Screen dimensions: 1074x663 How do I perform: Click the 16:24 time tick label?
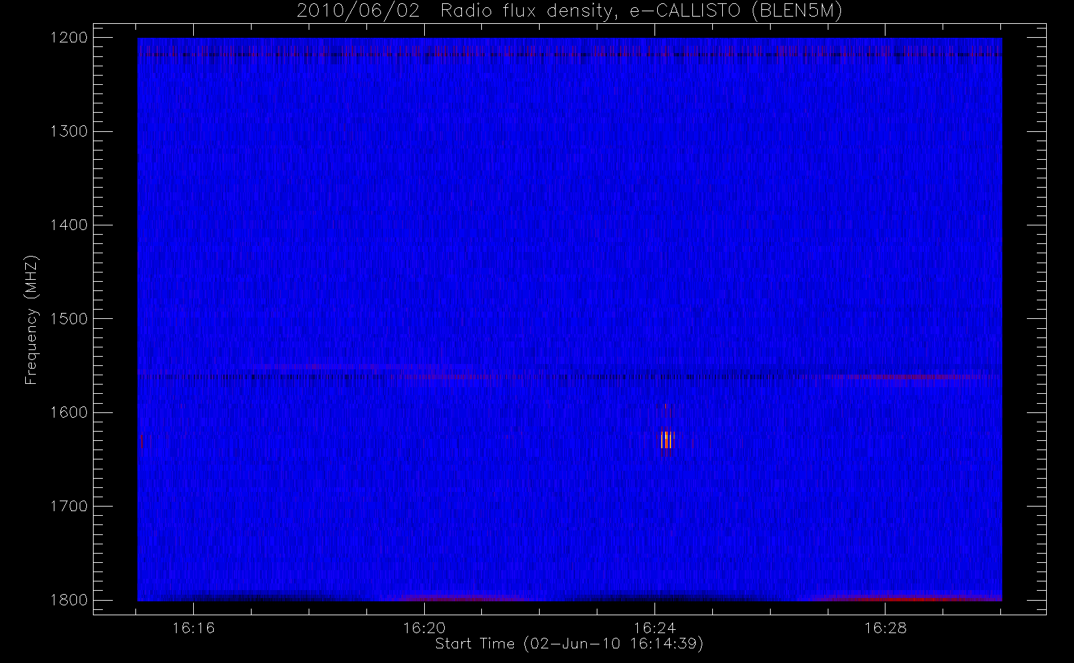[x=654, y=627]
